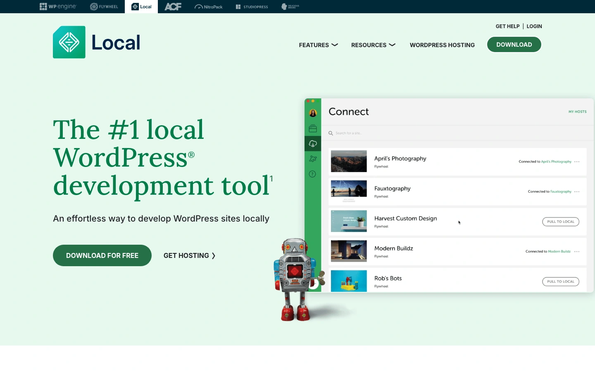The height and width of the screenshot is (372, 595).
Task: Visit NitroPack from the top bar
Action: pyautogui.click(x=209, y=7)
